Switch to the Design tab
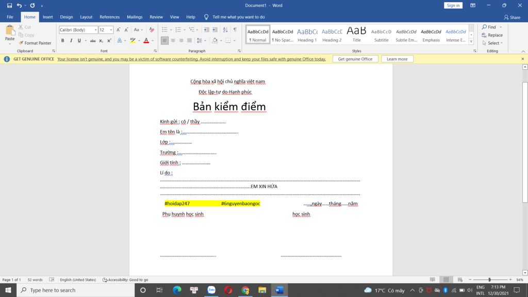 pyautogui.click(x=67, y=17)
